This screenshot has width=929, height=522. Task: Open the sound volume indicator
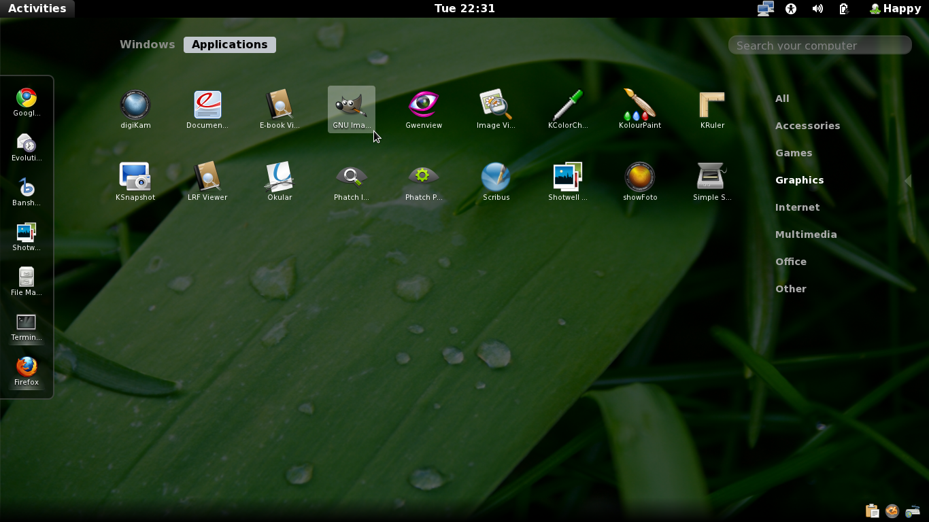[x=817, y=9]
